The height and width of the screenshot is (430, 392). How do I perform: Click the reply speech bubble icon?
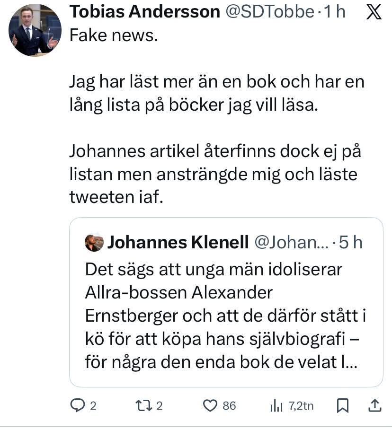coord(77,405)
